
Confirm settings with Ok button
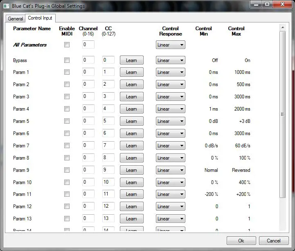241,241
